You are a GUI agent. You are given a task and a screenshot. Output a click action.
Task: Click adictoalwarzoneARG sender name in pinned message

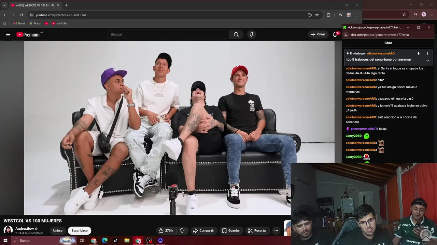[x=381, y=53]
